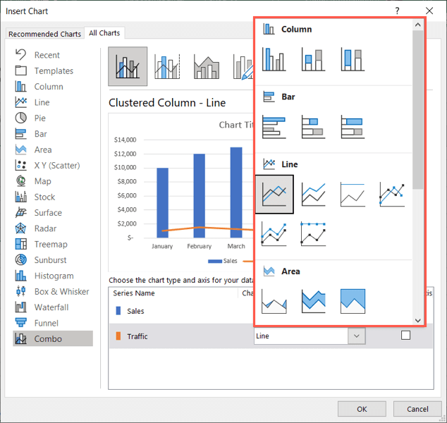
Task: Click the Series Name column header
Action: tap(134, 293)
